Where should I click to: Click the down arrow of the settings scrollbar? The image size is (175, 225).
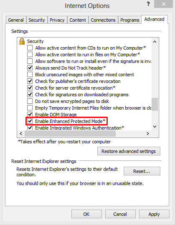[x=155, y=127]
